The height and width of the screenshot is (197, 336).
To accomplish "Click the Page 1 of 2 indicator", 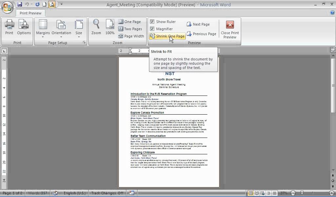I will tap(12, 193).
